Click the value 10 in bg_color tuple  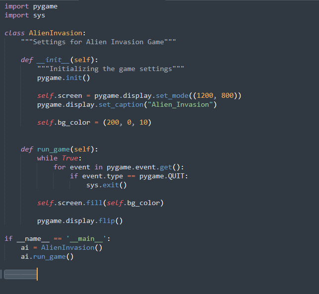click(143, 123)
